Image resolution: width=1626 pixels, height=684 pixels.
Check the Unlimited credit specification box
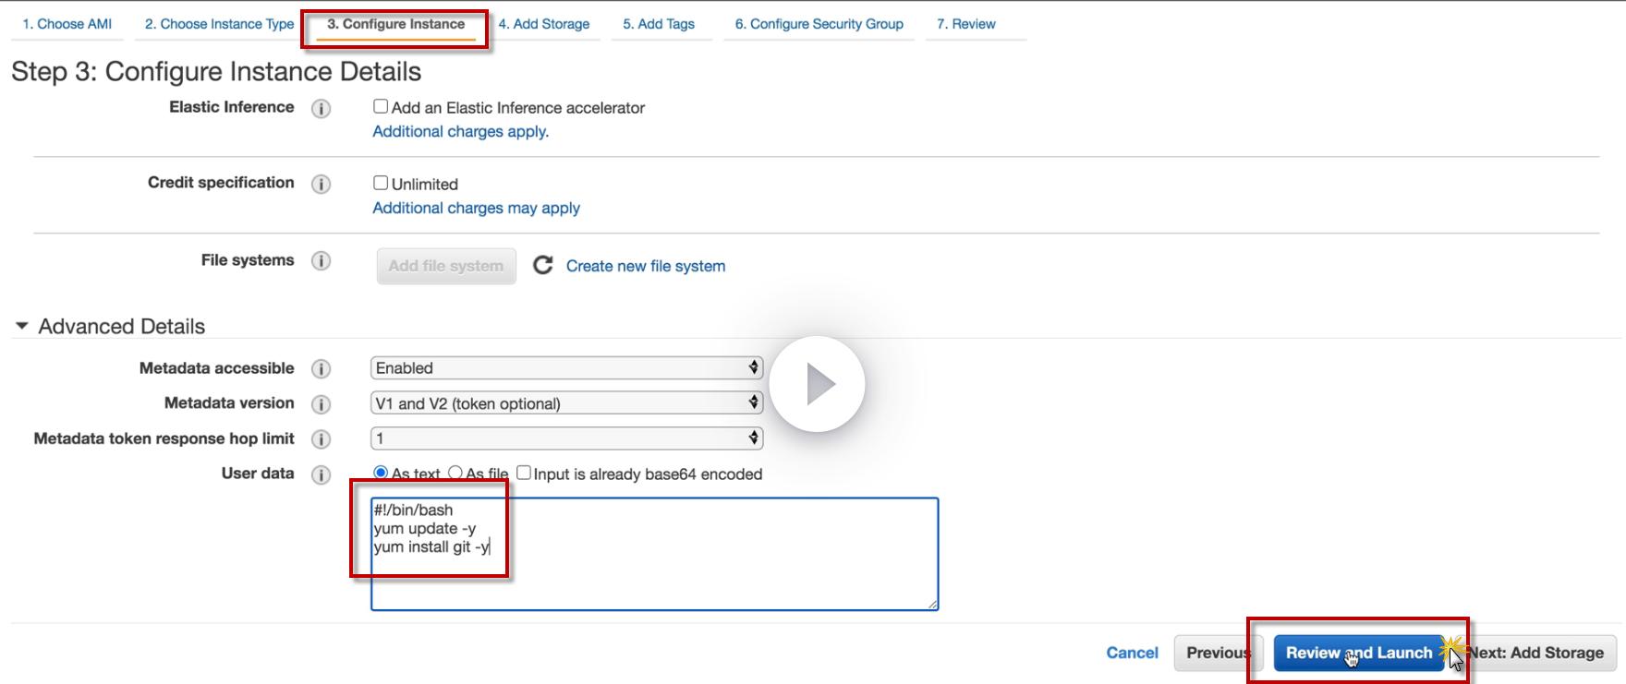coord(381,183)
